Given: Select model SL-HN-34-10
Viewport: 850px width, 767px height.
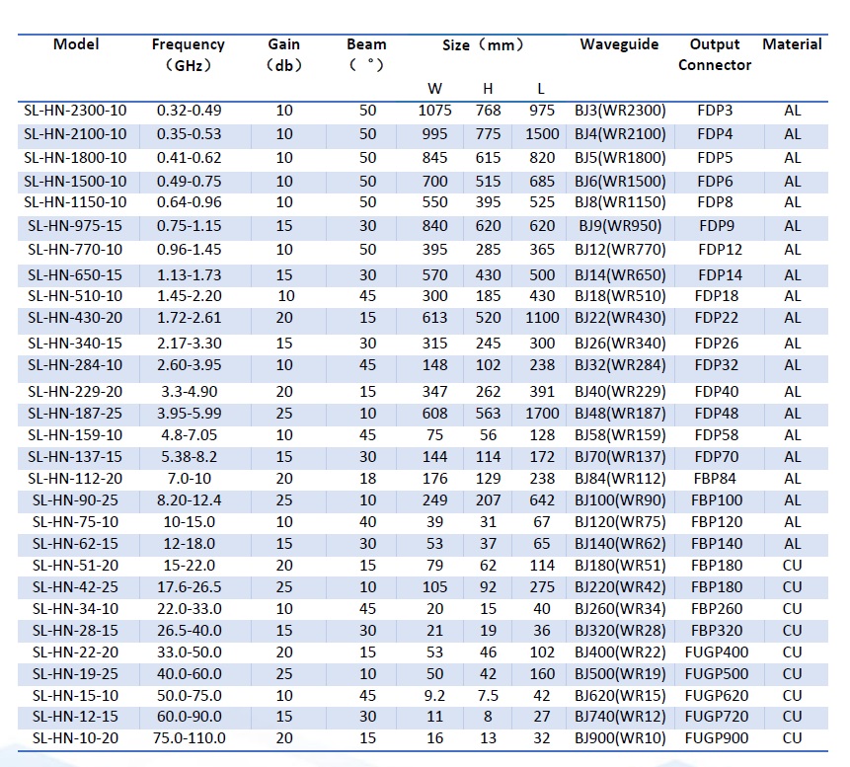Looking at the screenshot, I should pos(75,609).
